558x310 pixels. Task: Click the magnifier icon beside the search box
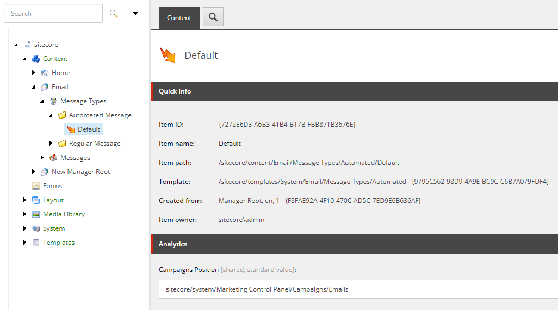click(114, 14)
